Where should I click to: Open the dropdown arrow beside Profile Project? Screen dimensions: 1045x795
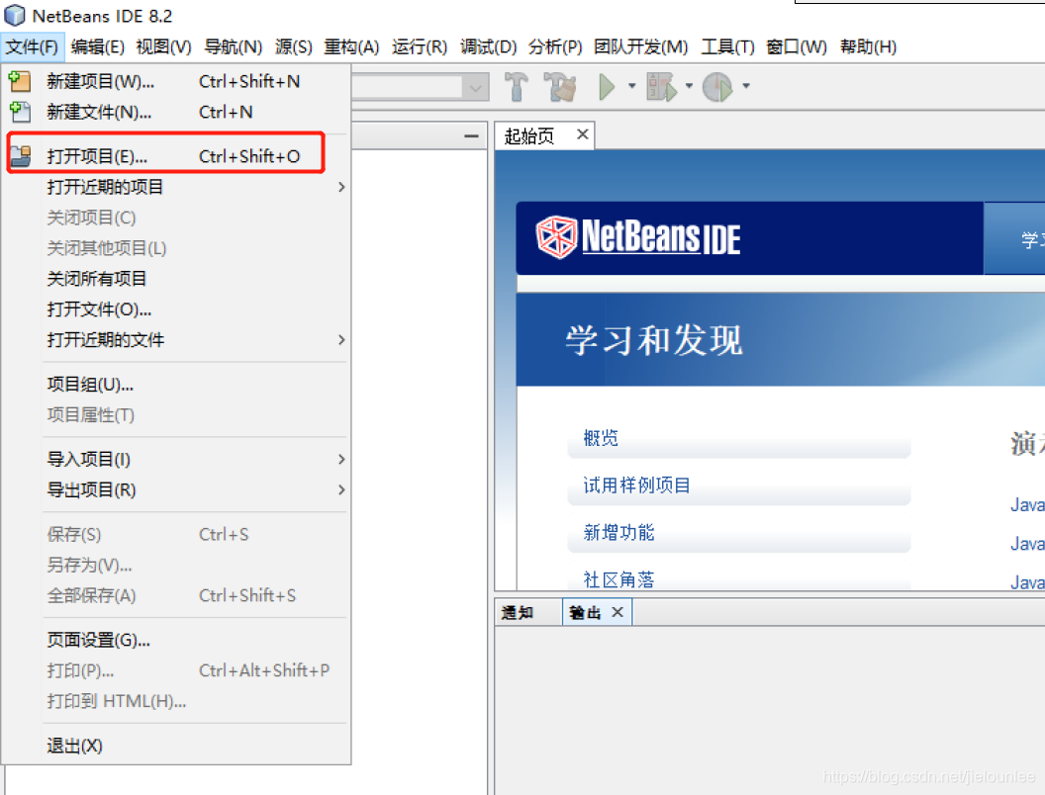[746, 86]
